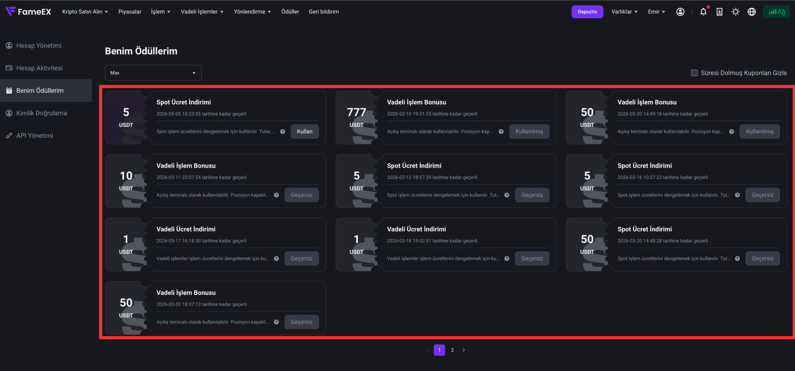Enable Süresi Dolmuş Kuponları Gizle checkbox
795x371 pixels.
pyautogui.click(x=694, y=73)
